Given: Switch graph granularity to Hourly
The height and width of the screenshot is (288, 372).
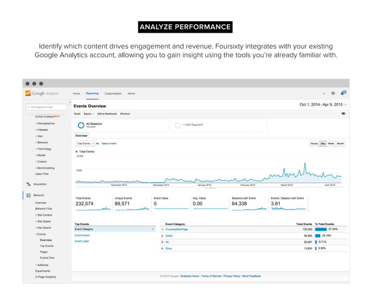Looking at the screenshot, I should (x=314, y=143).
